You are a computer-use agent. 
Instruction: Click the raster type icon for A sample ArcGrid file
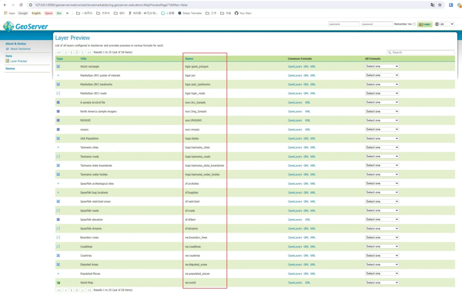(58, 102)
